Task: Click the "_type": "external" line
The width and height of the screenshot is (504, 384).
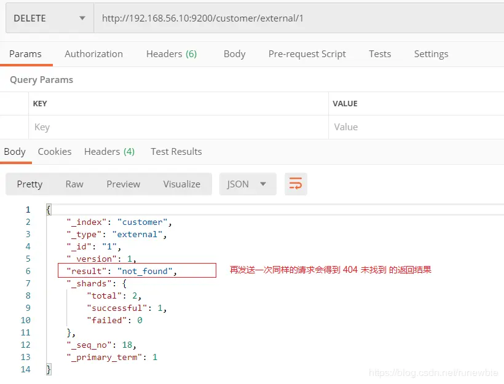Action: [x=117, y=234]
